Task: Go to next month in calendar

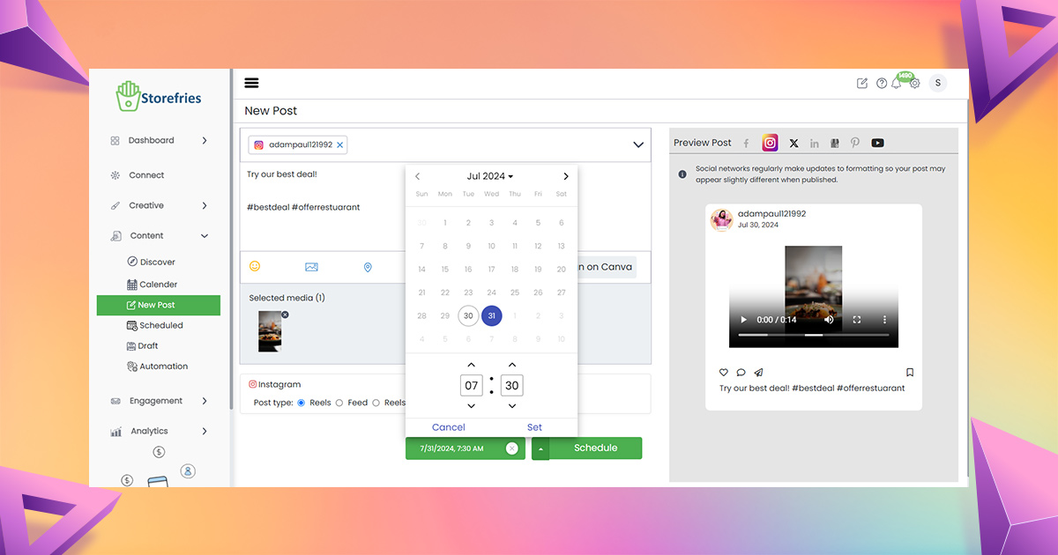Action: (566, 176)
